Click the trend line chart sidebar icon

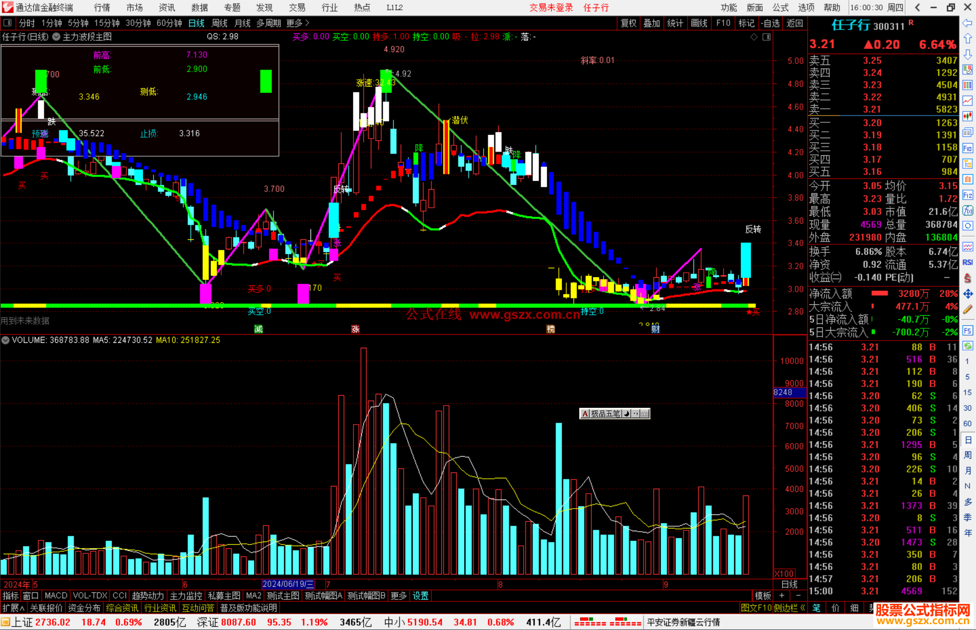(x=967, y=100)
